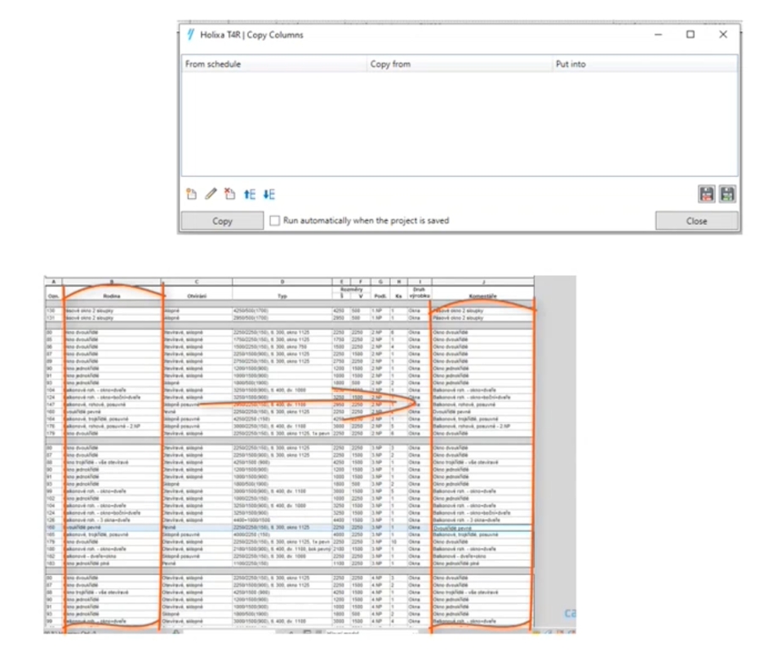The height and width of the screenshot is (659, 762).
Task: Click the right floppy disk icon with green mark
Action: [x=726, y=194]
